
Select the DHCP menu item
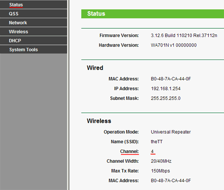(34, 41)
